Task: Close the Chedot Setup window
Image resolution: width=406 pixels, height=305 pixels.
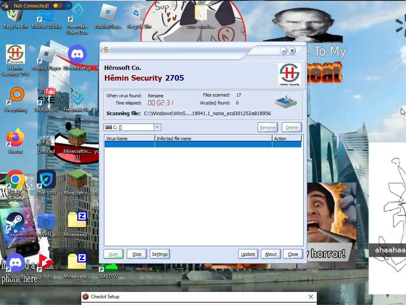Action: (x=311, y=296)
